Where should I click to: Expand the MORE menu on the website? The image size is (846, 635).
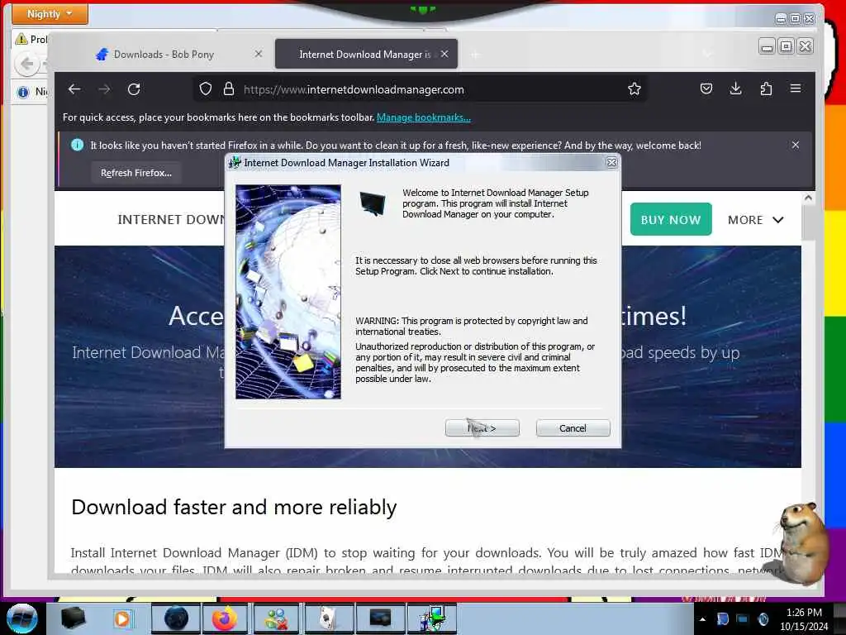755,220
